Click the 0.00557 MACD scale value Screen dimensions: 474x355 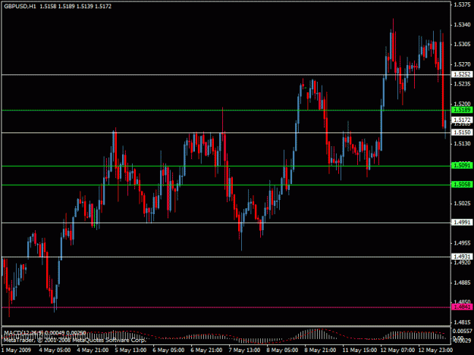[462, 331]
